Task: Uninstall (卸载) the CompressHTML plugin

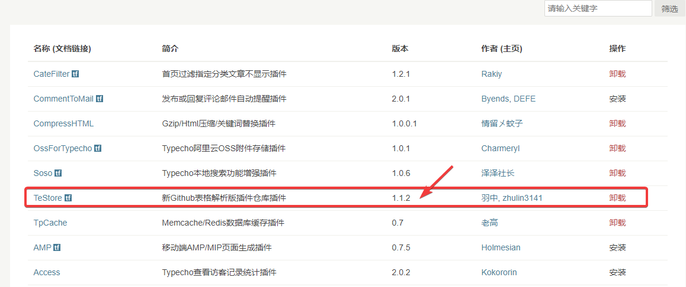Action: [x=617, y=123]
